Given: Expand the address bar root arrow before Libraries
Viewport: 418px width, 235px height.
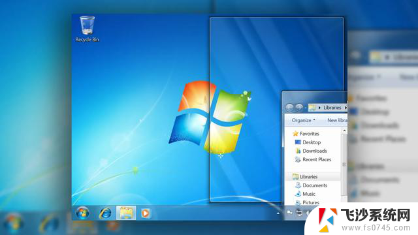Looking at the screenshot, I should click(319, 108).
